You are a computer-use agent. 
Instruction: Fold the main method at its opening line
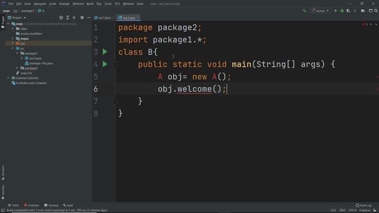pyautogui.click(x=115, y=64)
